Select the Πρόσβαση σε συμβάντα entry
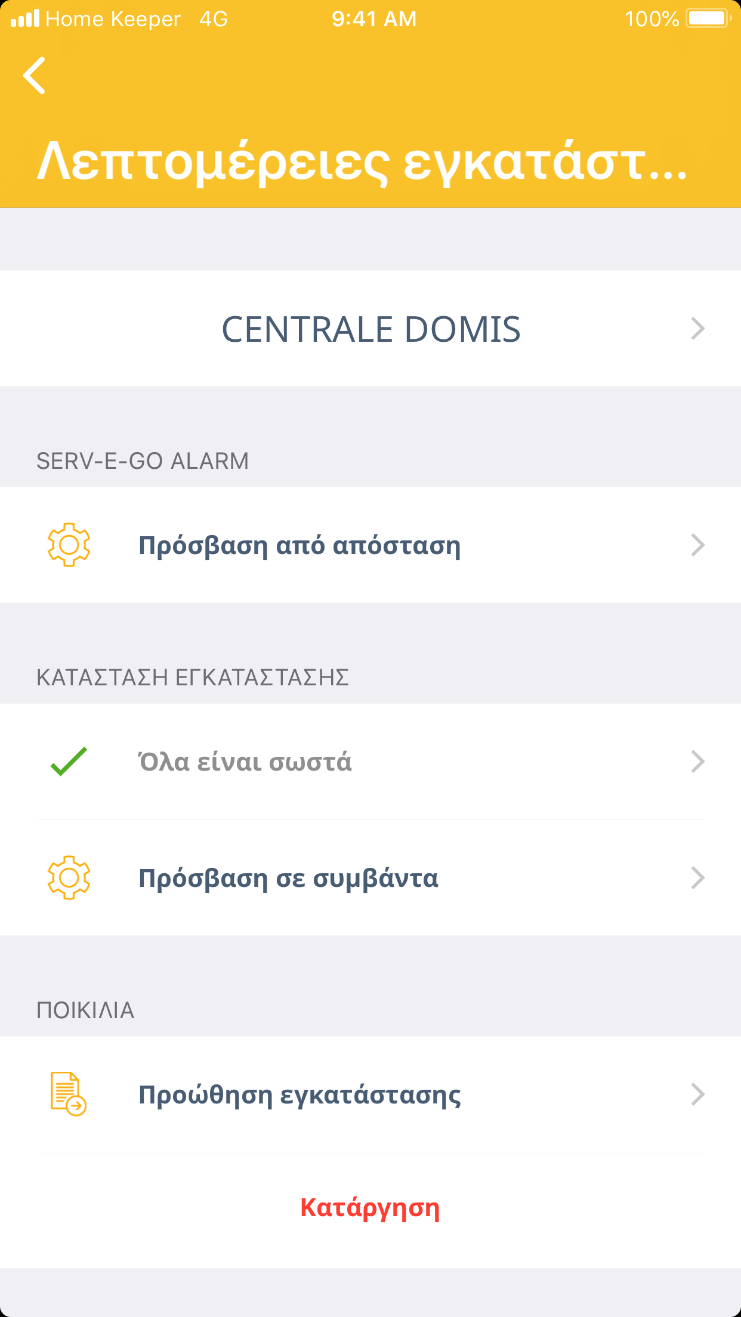Viewport: 741px width, 1317px height. click(x=288, y=878)
